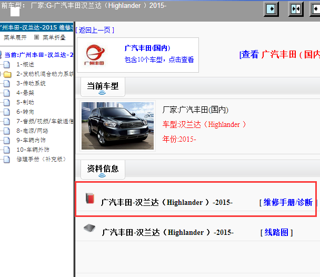Click the split-panel button with facing arrows
The image size is (320, 277).
coord(296,9)
